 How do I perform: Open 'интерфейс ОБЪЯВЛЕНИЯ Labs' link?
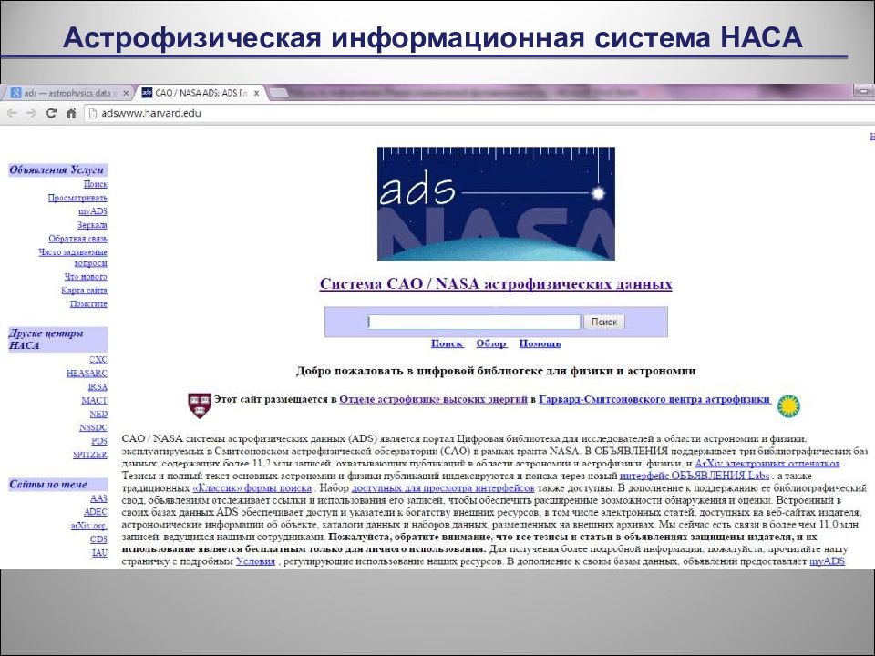click(695, 476)
